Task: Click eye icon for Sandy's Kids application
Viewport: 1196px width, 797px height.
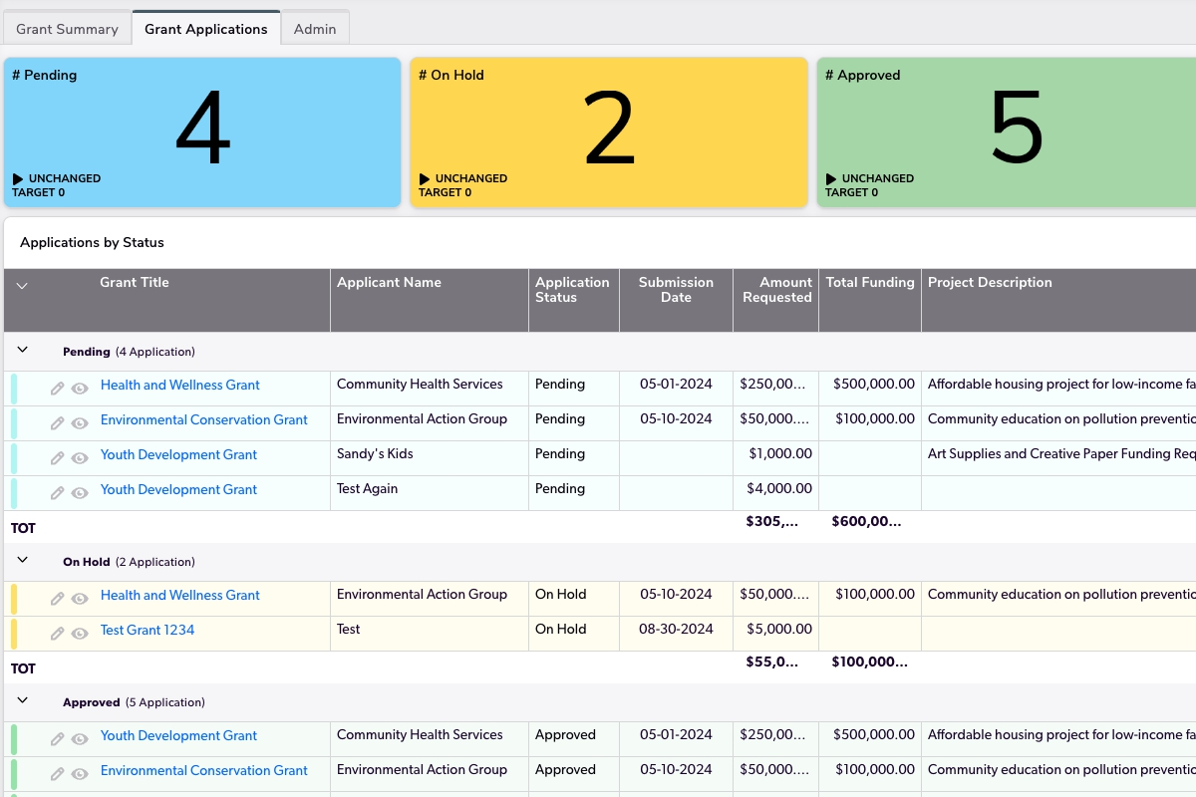Action: click(80, 458)
